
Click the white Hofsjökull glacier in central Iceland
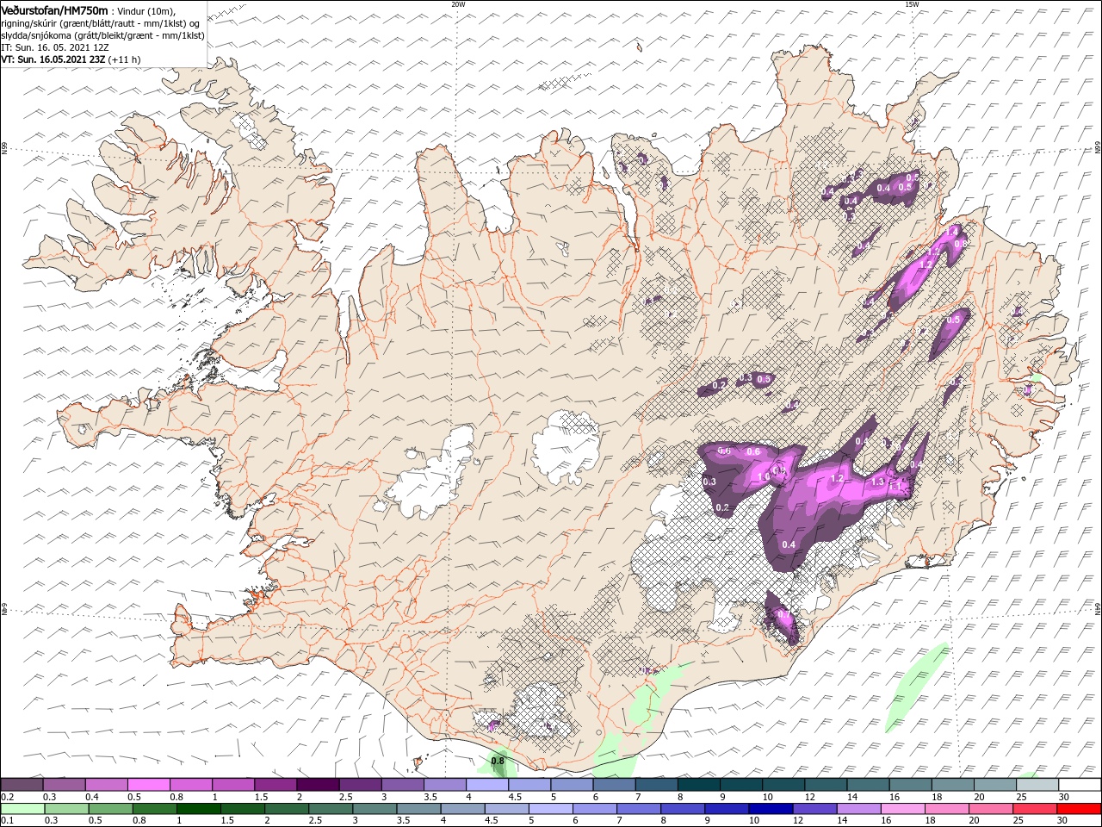tap(566, 446)
